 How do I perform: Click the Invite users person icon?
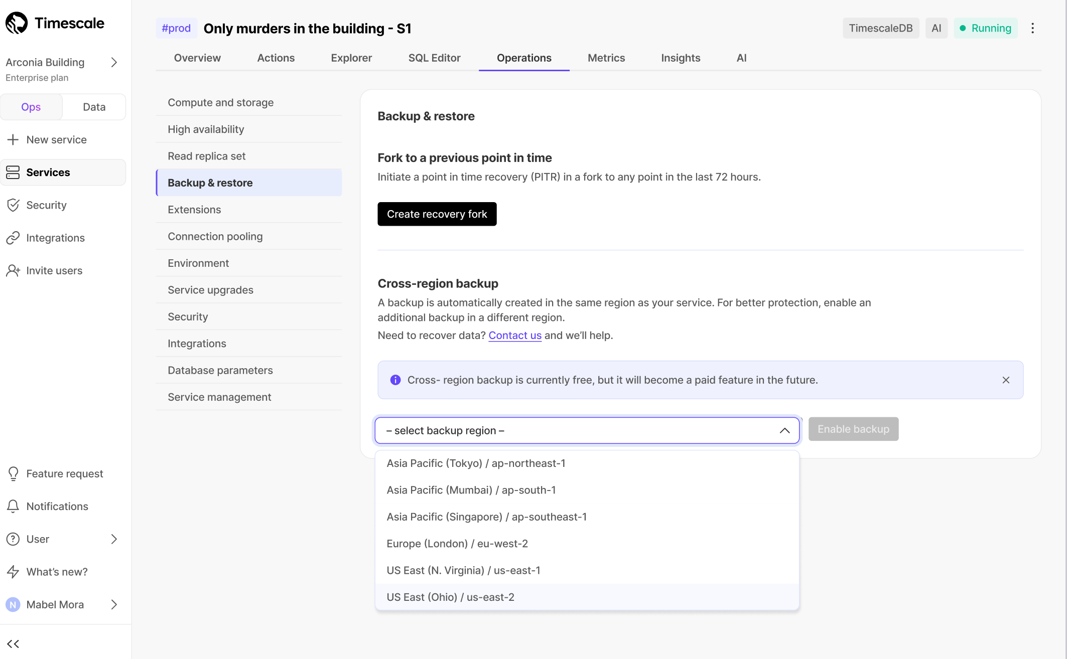coord(13,270)
